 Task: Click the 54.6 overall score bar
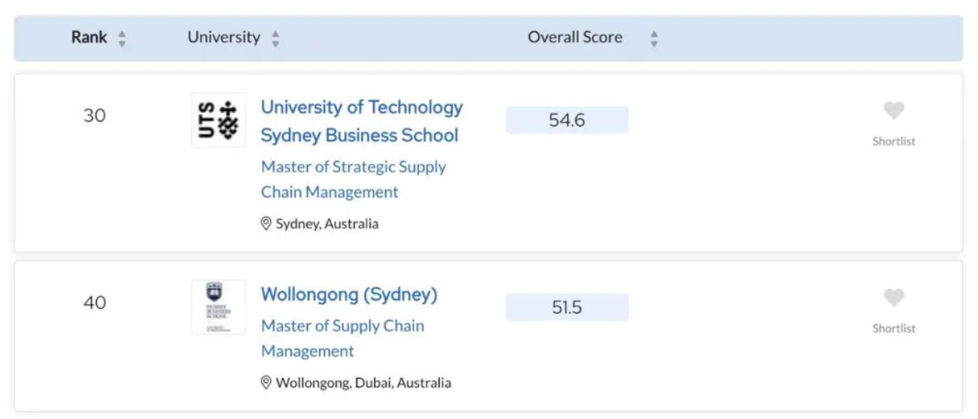coord(567,120)
